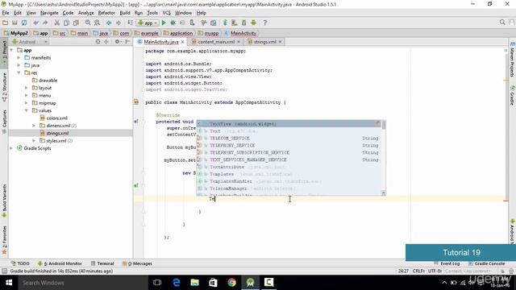
Task: Click the Replace toolbar icon
Action: click(x=97, y=23)
